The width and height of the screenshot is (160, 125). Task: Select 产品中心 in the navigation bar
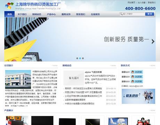pos(51,14)
